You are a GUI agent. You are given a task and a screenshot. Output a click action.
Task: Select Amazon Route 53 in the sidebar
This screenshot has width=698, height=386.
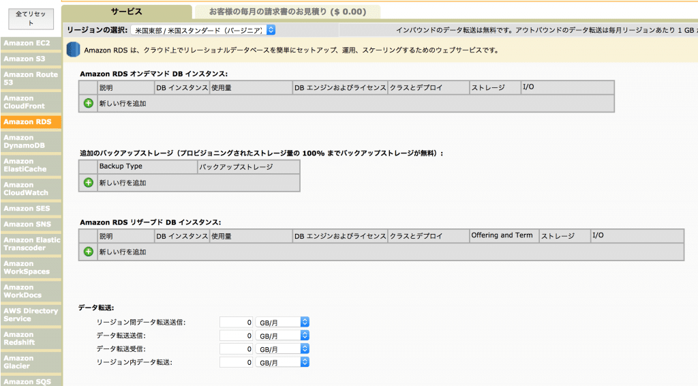(x=31, y=78)
